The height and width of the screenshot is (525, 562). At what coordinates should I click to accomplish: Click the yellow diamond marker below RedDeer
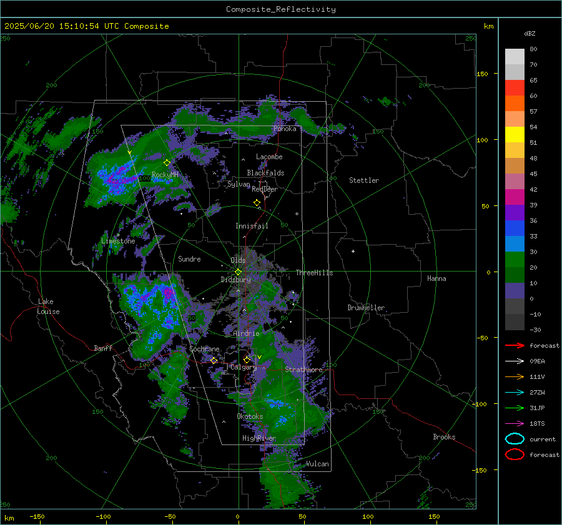click(257, 203)
